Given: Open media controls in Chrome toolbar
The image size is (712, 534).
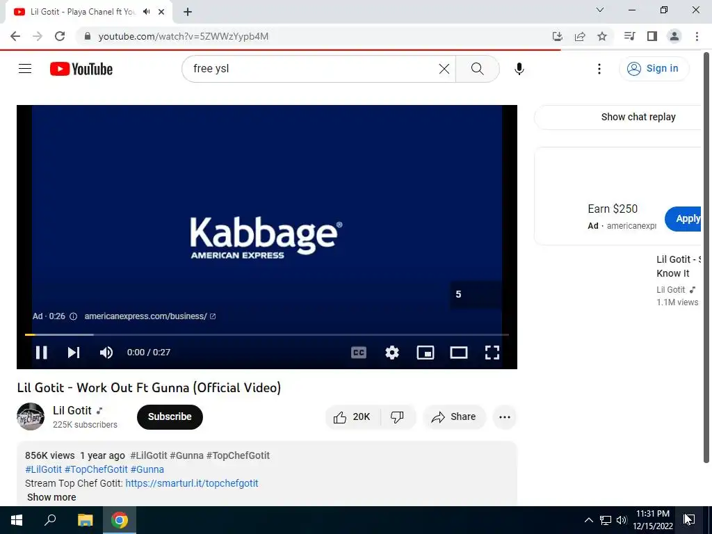Looking at the screenshot, I should click(630, 36).
